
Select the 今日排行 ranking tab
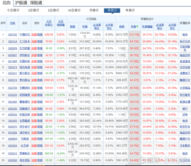pos(13,10)
